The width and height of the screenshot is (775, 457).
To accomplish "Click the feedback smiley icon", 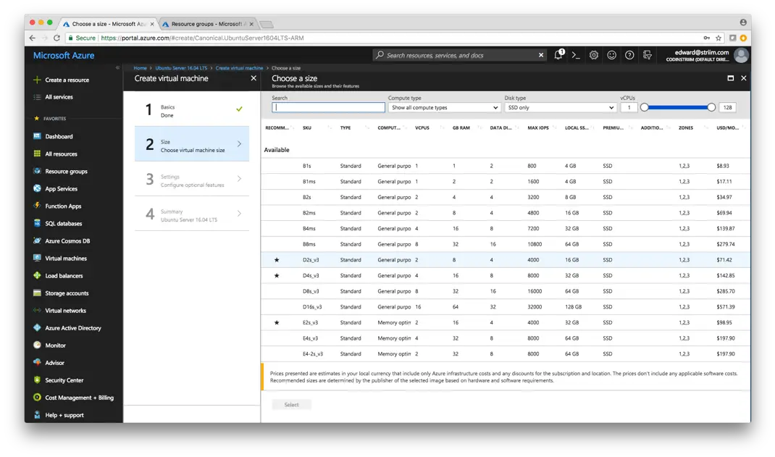I will pyautogui.click(x=612, y=55).
